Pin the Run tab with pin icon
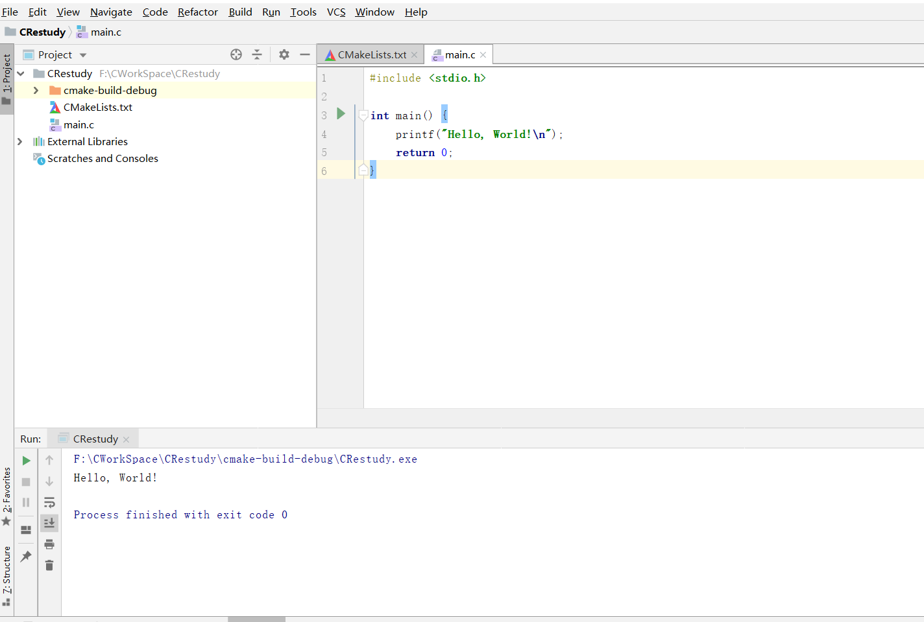Viewport: 924px width, 622px height. (26, 556)
